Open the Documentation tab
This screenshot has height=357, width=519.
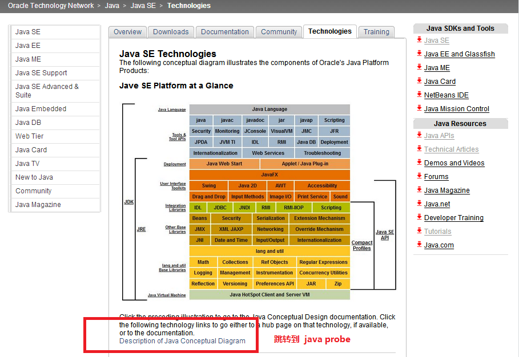(225, 32)
